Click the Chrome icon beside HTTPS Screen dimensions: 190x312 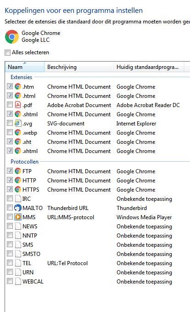[18, 189]
